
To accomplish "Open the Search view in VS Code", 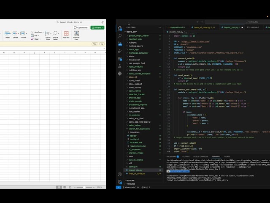I will (x=120, y=36).
